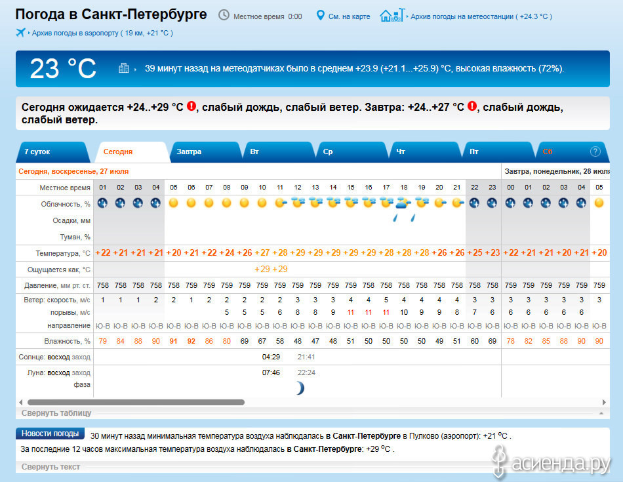Open 'Архив погоды в аэропорту' link
The height and width of the screenshot is (482, 623).
(x=102, y=33)
